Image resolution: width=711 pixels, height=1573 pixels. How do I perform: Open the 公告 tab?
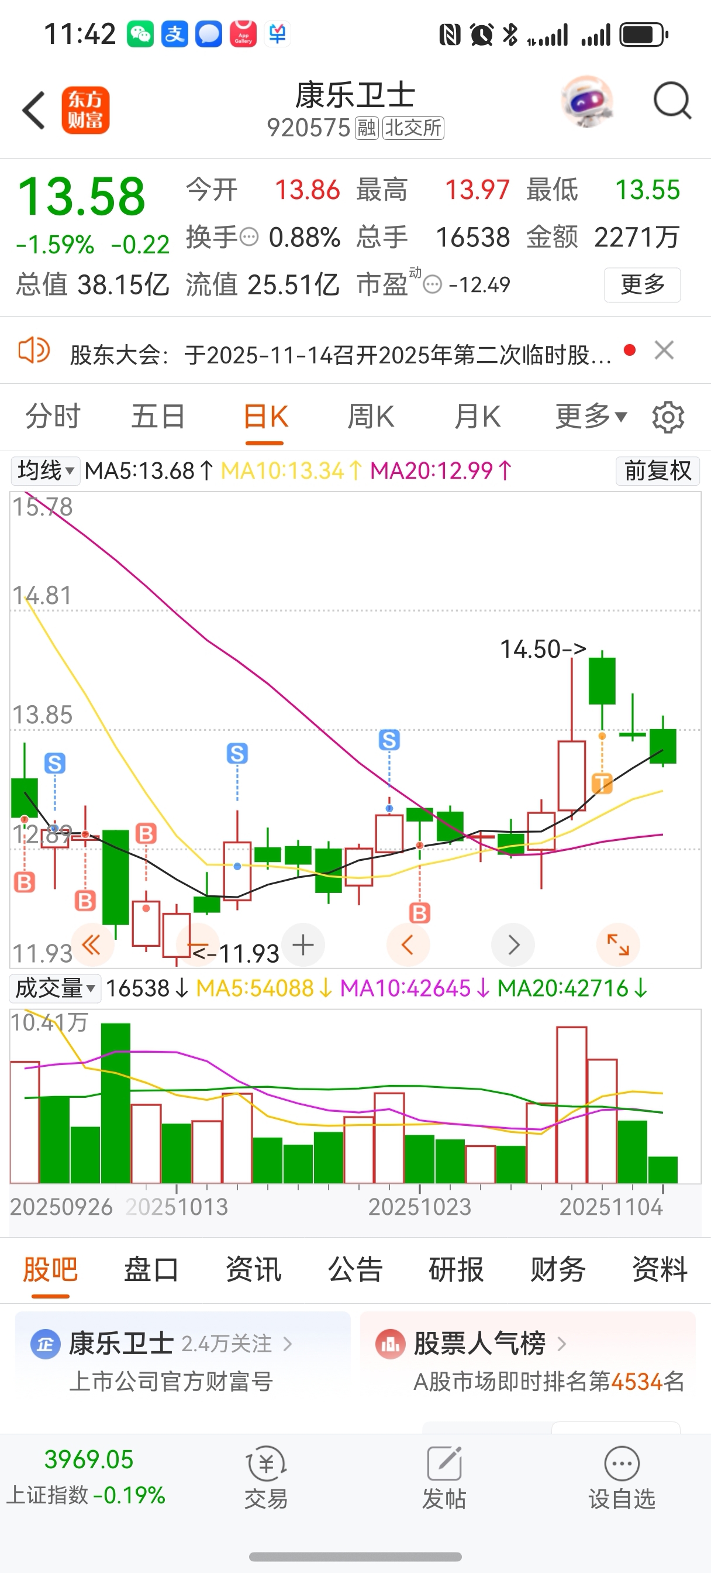point(355,1270)
